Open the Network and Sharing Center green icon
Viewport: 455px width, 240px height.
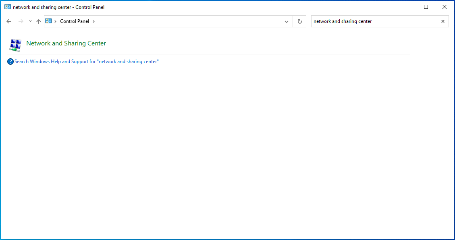[x=15, y=45]
